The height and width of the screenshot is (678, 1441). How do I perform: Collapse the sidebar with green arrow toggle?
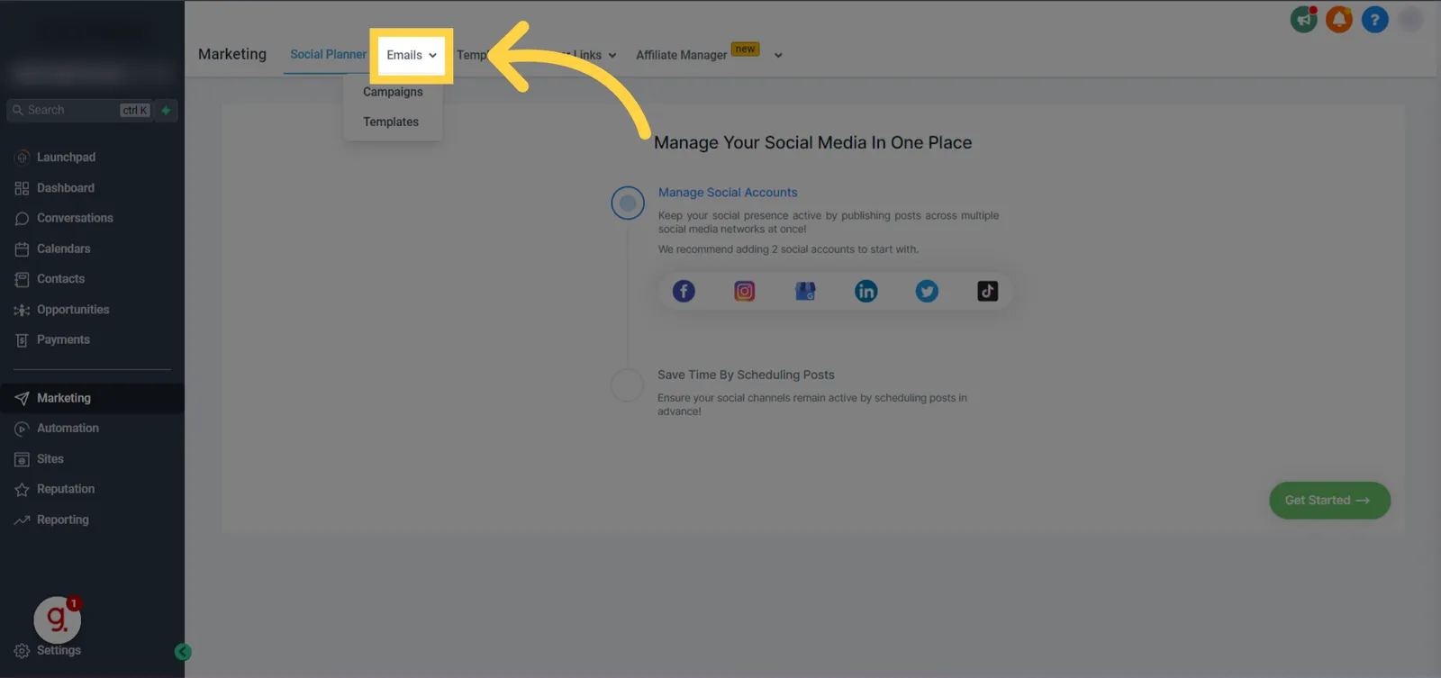coord(183,652)
